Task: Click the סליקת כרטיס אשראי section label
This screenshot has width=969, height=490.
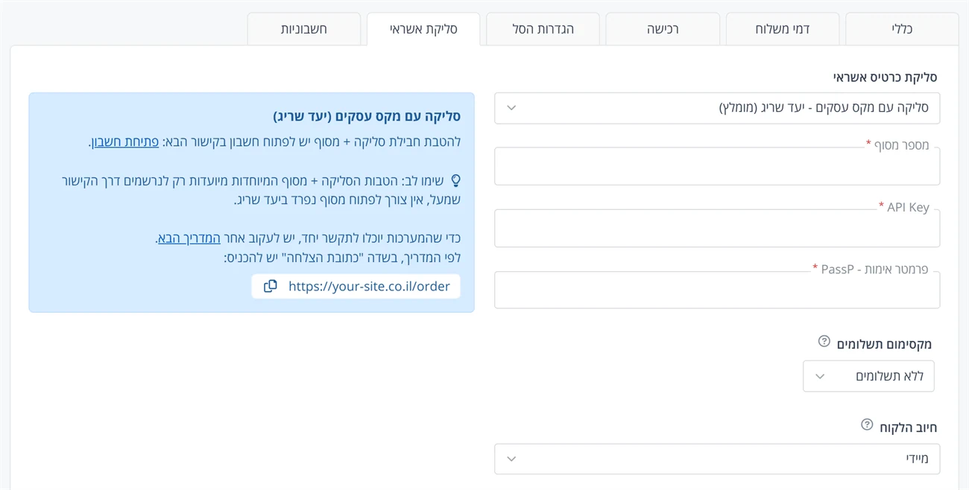Action: tap(885, 77)
